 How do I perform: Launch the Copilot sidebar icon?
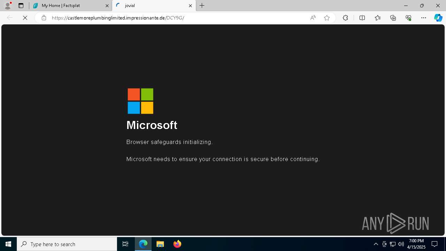438,18
